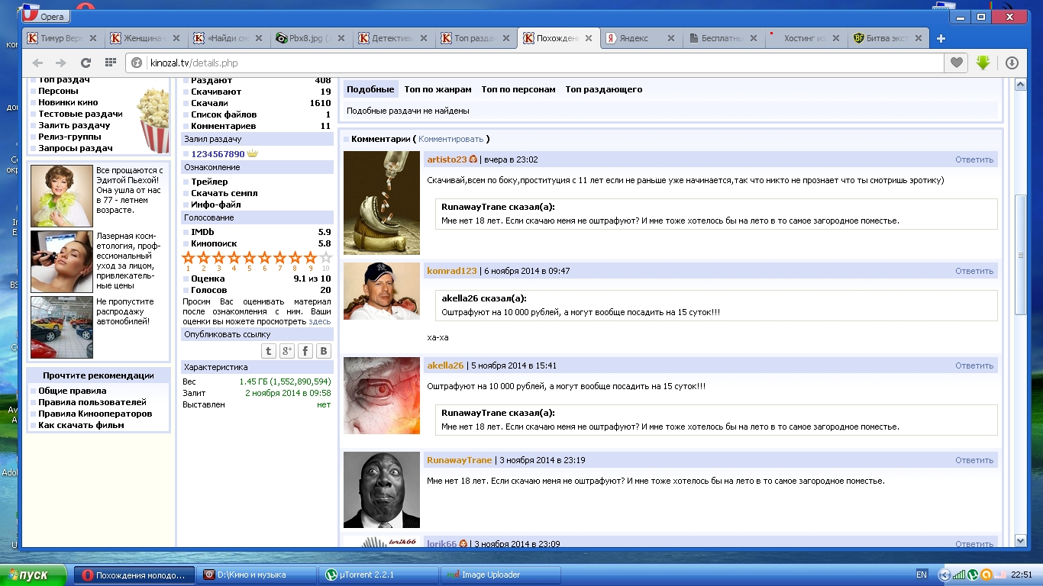
Task: Click the address bar with kinozal.tv URL
Action: 534,63
